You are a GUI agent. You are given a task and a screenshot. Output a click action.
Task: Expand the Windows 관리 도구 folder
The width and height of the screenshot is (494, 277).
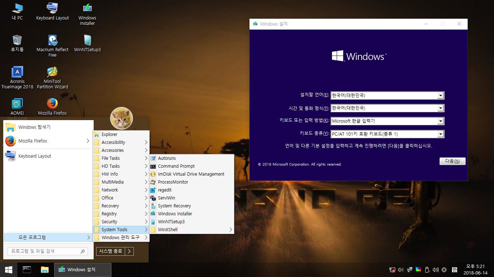click(x=121, y=237)
